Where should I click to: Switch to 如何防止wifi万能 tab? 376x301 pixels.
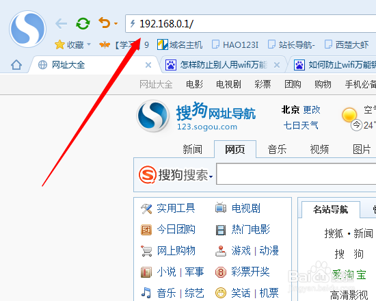pos(334,65)
